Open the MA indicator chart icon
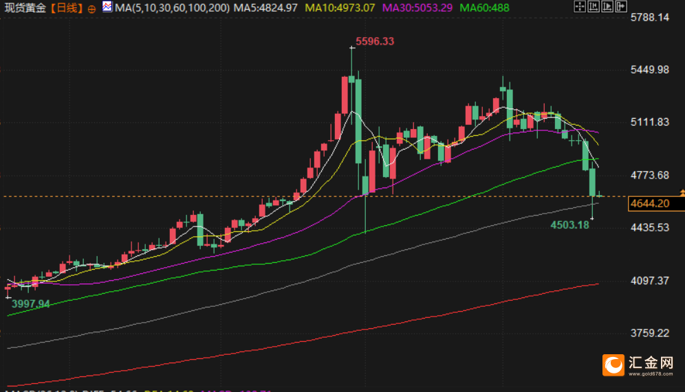This screenshot has width=685, height=392. (107, 7)
